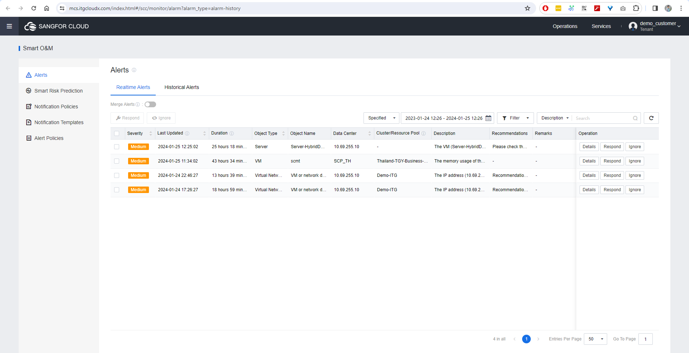The height and width of the screenshot is (353, 689).
Task: Open the calendar date picker
Action: [x=488, y=118]
